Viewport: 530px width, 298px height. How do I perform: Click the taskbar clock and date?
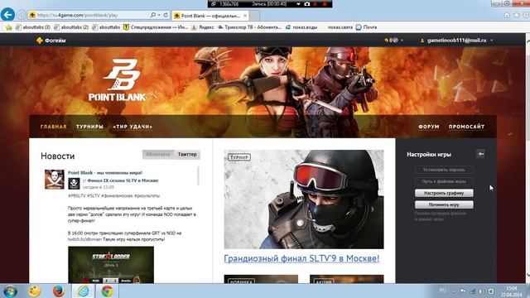511,291
